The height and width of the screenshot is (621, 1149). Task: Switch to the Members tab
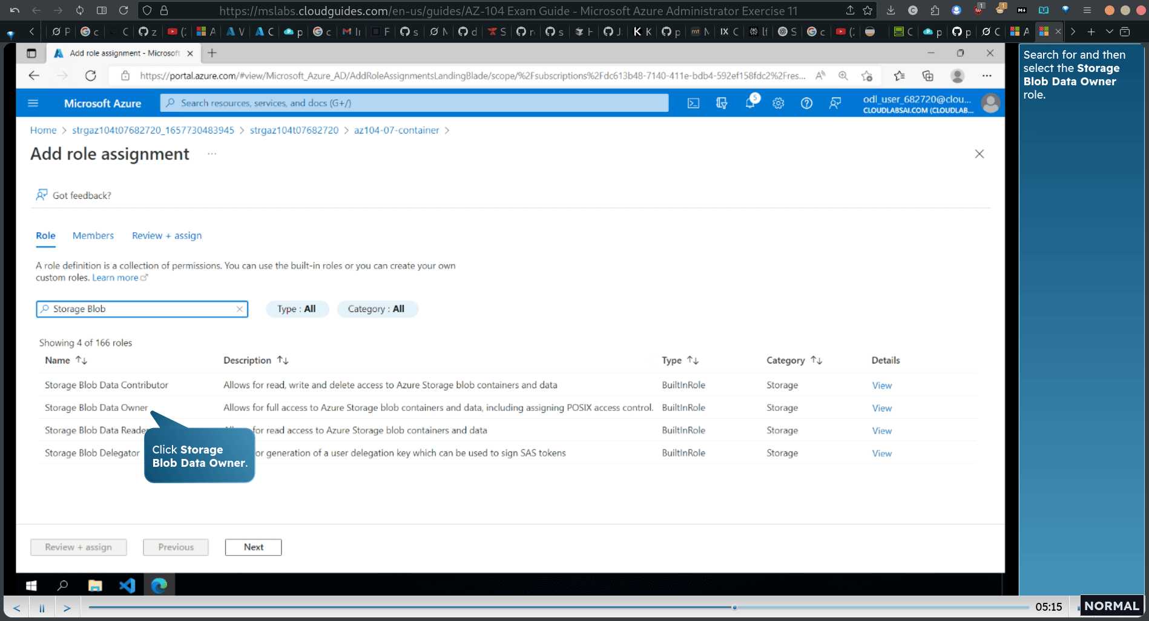click(93, 236)
